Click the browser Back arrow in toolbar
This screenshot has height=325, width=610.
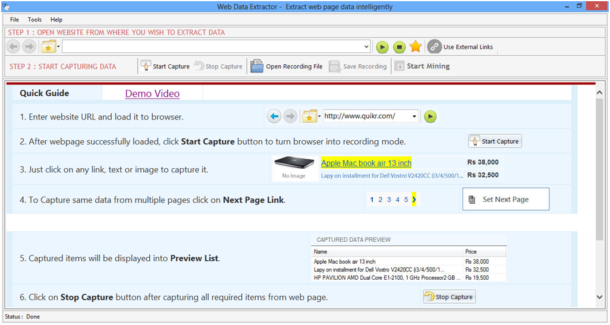coord(13,47)
